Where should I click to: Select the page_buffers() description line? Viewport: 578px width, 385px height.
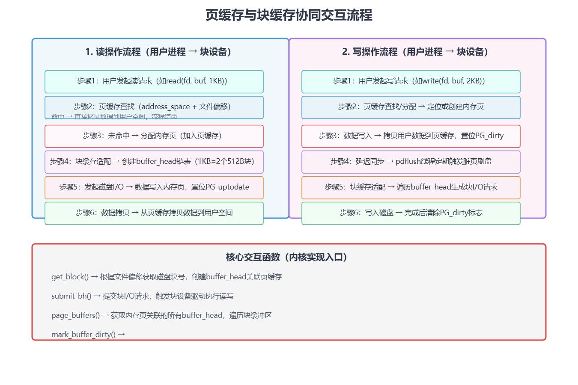click(x=161, y=315)
